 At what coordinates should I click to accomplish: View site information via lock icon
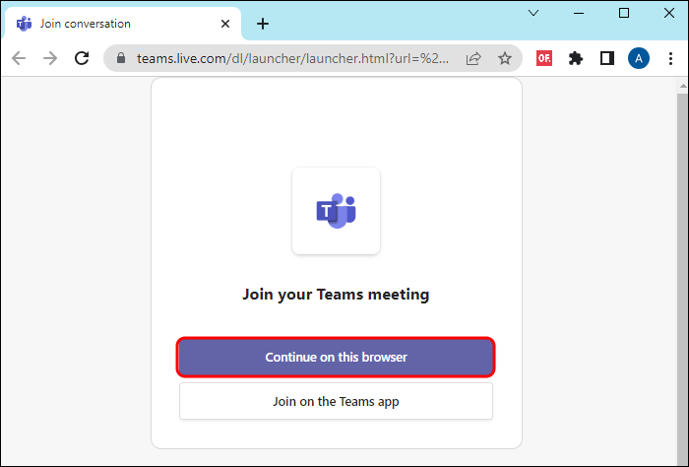(122, 58)
